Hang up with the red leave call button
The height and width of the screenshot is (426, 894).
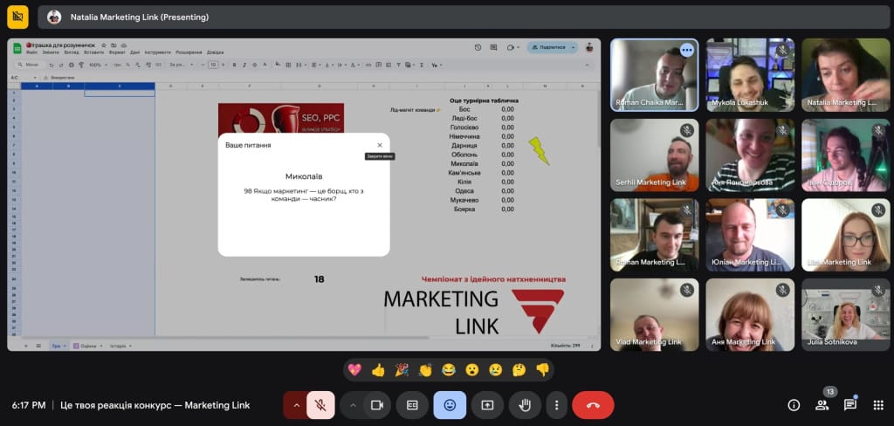[593, 405]
